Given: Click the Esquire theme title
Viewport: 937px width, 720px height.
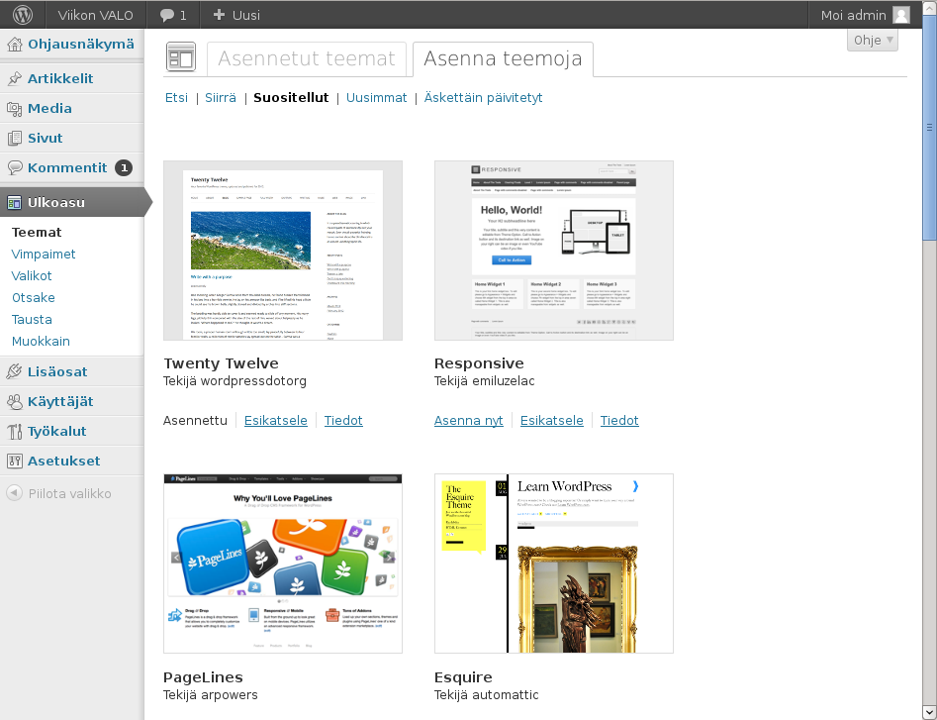Looking at the screenshot, I should pyautogui.click(x=463, y=677).
